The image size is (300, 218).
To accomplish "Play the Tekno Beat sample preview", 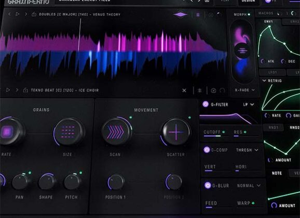I will click(8, 90).
